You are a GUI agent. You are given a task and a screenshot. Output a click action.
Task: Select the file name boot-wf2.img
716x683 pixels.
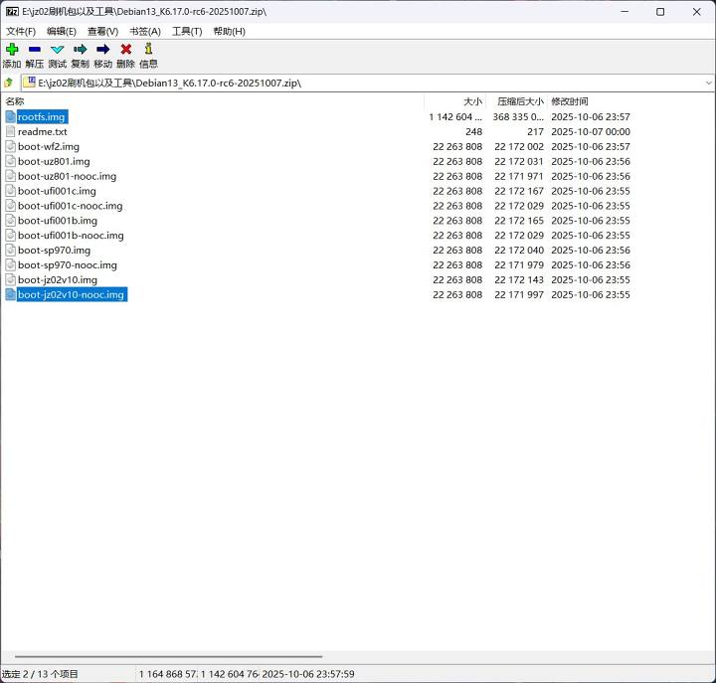[x=49, y=146]
